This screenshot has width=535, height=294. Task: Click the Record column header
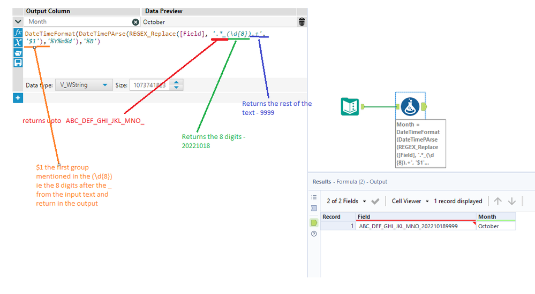pos(338,216)
